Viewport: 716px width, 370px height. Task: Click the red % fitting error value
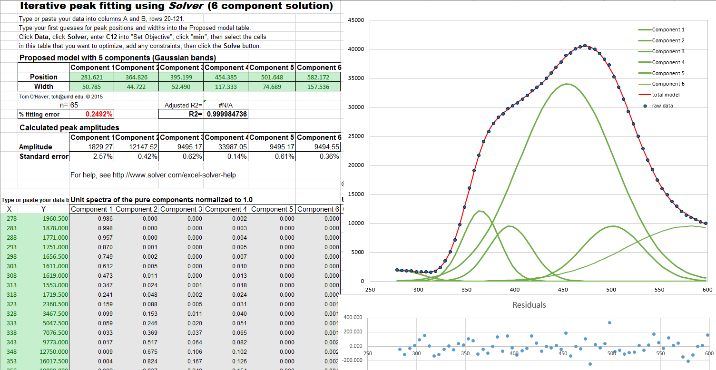tap(99, 114)
